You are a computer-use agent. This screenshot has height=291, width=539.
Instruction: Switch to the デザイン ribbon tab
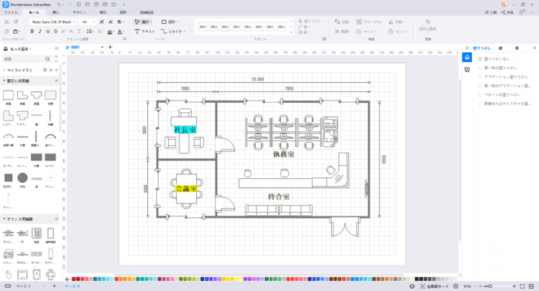coord(79,12)
